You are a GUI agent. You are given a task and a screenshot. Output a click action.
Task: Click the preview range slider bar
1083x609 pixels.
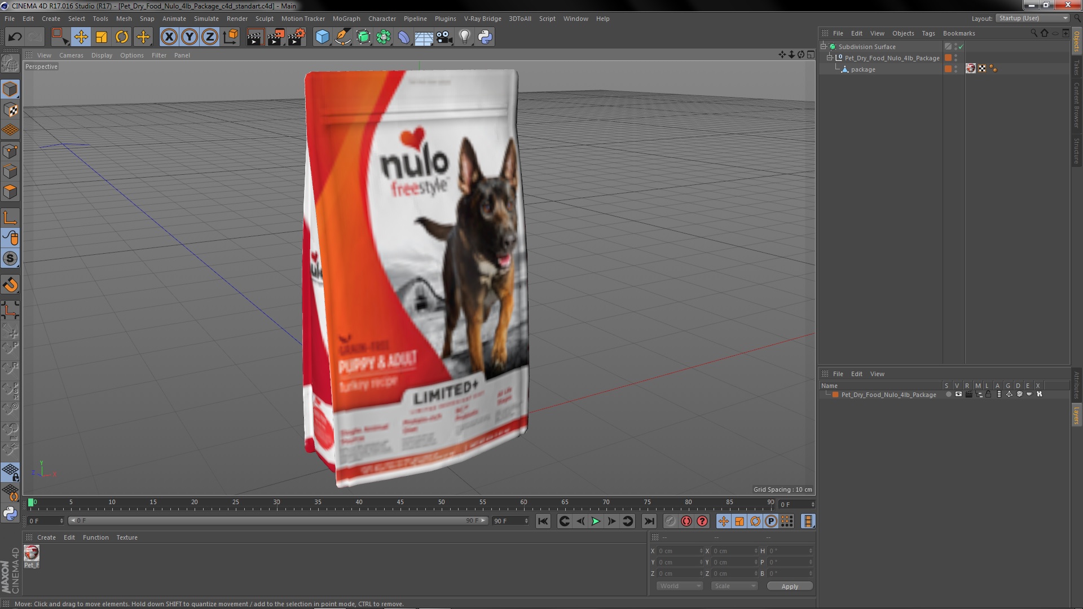point(278,520)
